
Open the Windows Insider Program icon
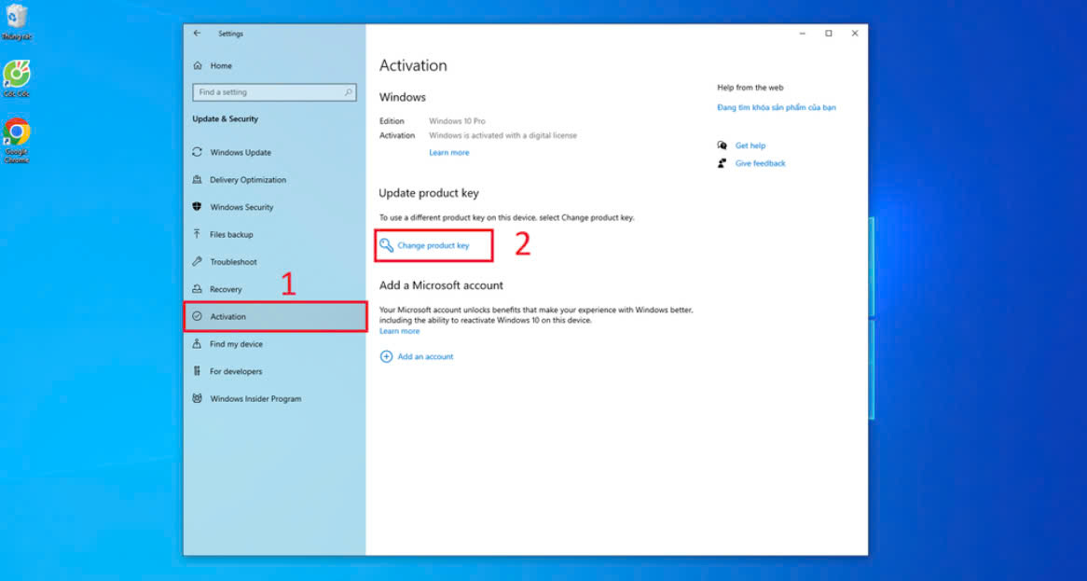click(197, 398)
